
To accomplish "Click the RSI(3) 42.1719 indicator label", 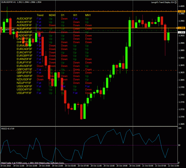I will [8, 128].
